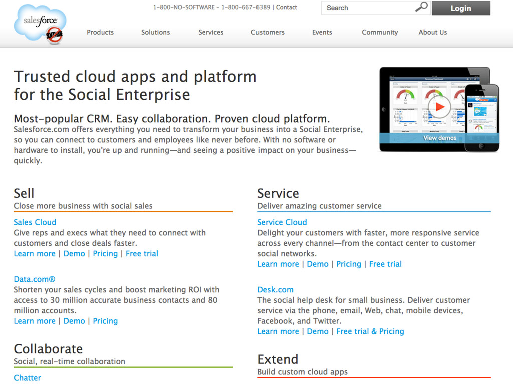Open the Community menu
Image resolution: width=513 pixels, height=384 pixels.
380,32
